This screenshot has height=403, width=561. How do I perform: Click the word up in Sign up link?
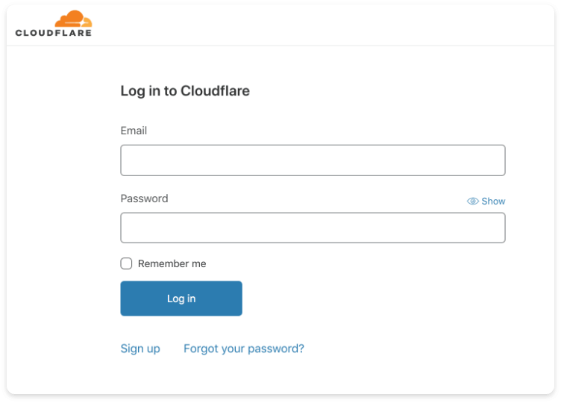pyautogui.click(x=154, y=349)
